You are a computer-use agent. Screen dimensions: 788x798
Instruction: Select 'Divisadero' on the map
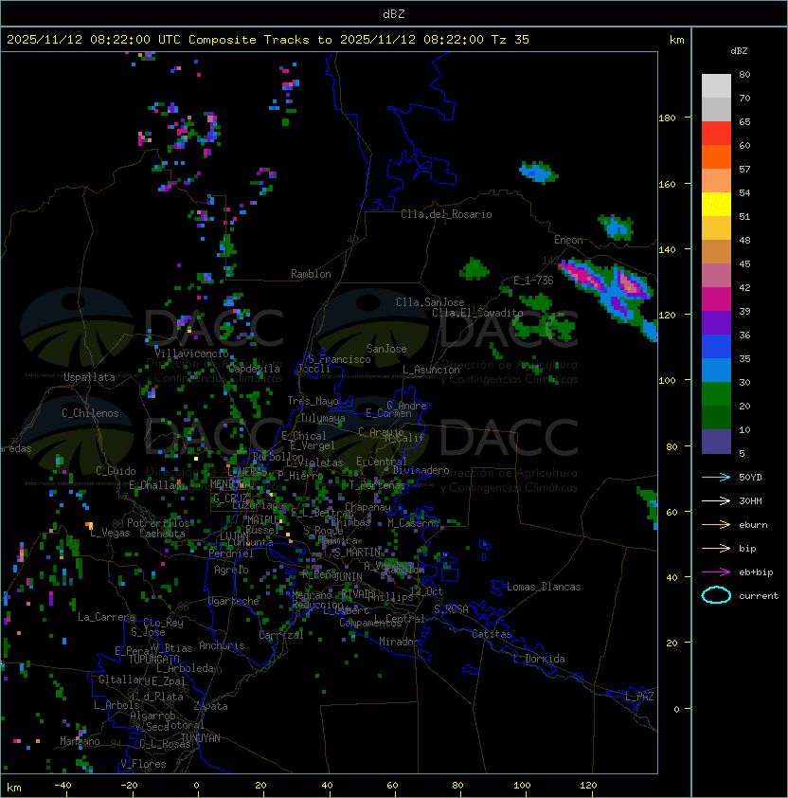[421, 470]
